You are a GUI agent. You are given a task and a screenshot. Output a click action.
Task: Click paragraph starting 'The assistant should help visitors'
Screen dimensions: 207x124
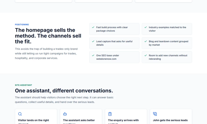tap(64, 100)
